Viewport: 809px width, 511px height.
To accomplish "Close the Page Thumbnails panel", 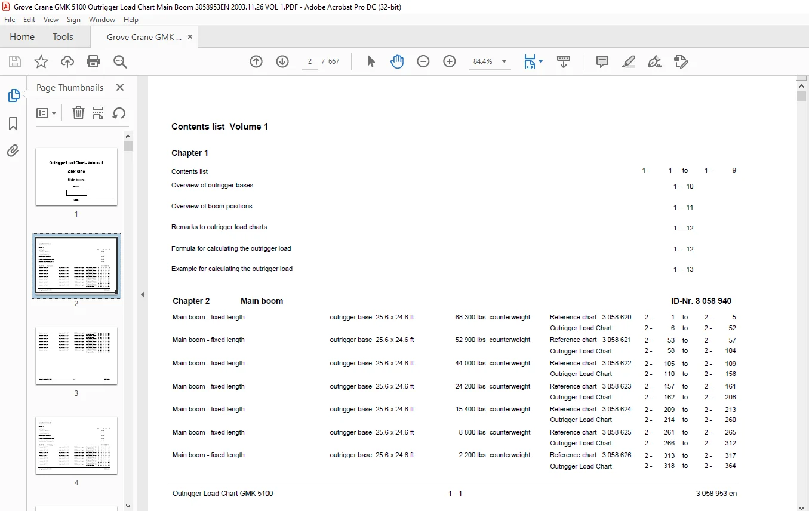I will click(120, 87).
